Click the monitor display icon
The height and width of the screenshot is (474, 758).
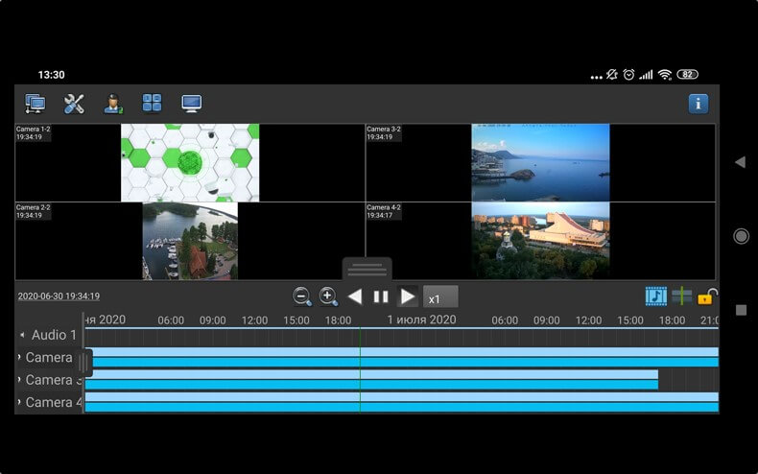pyautogui.click(x=191, y=104)
